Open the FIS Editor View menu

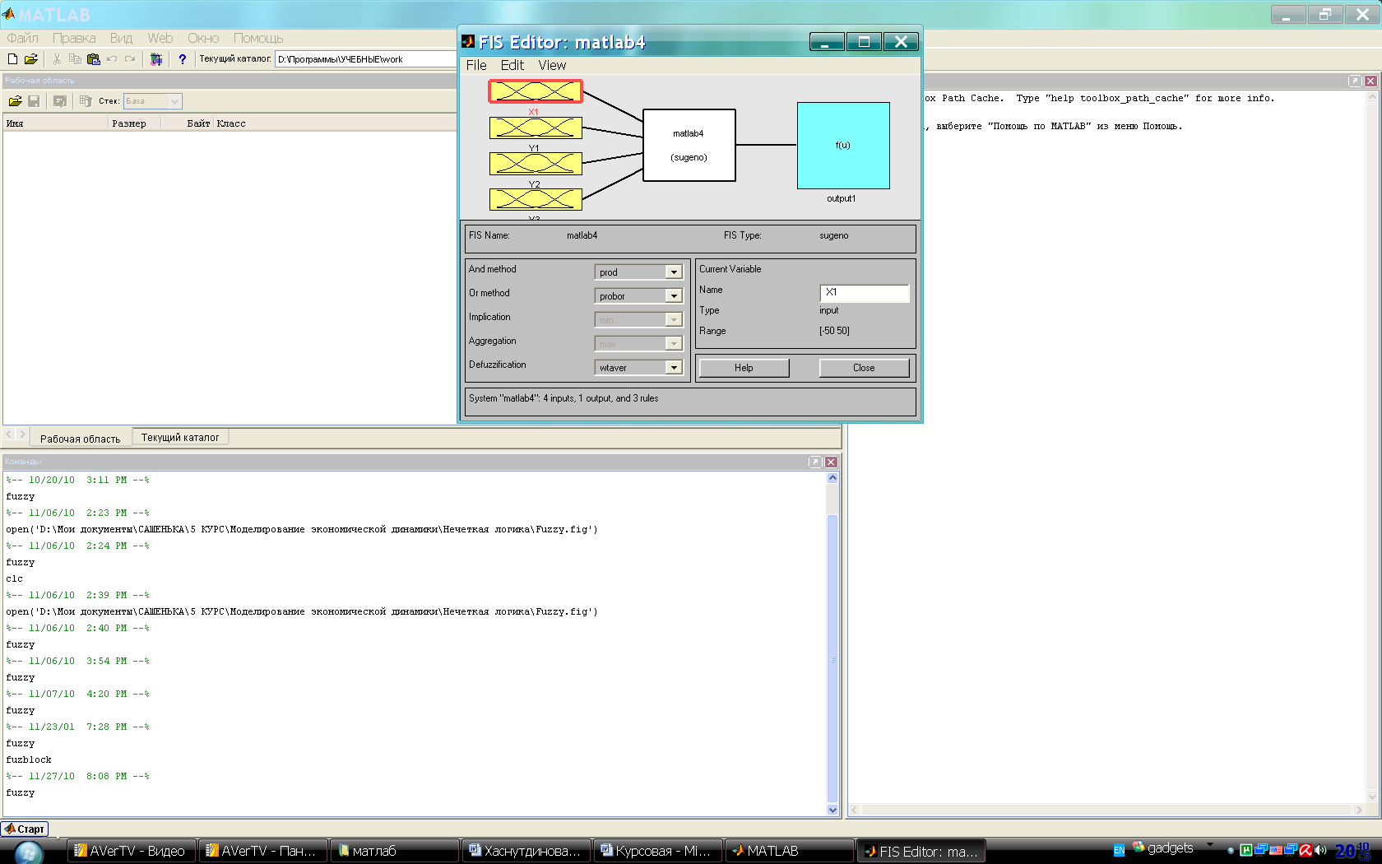(x=552, y=65)
